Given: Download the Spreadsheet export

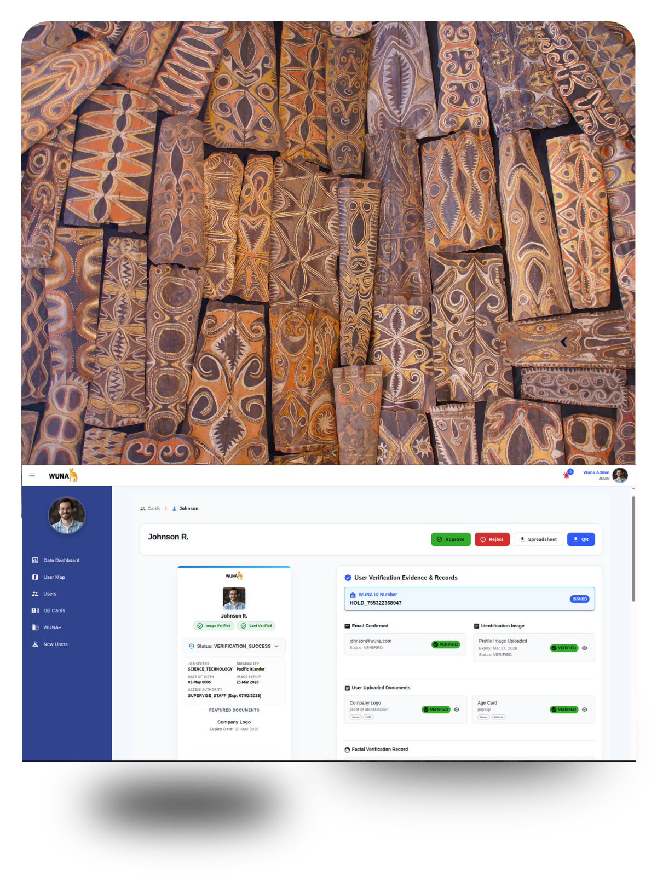Looking at the screenshot, I should pyautogui.click(x=538, y=539).
